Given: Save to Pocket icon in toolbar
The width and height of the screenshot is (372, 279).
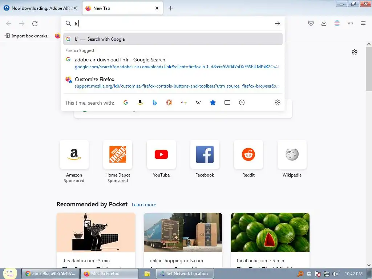Looking at the screenshot, I should 311,23.
